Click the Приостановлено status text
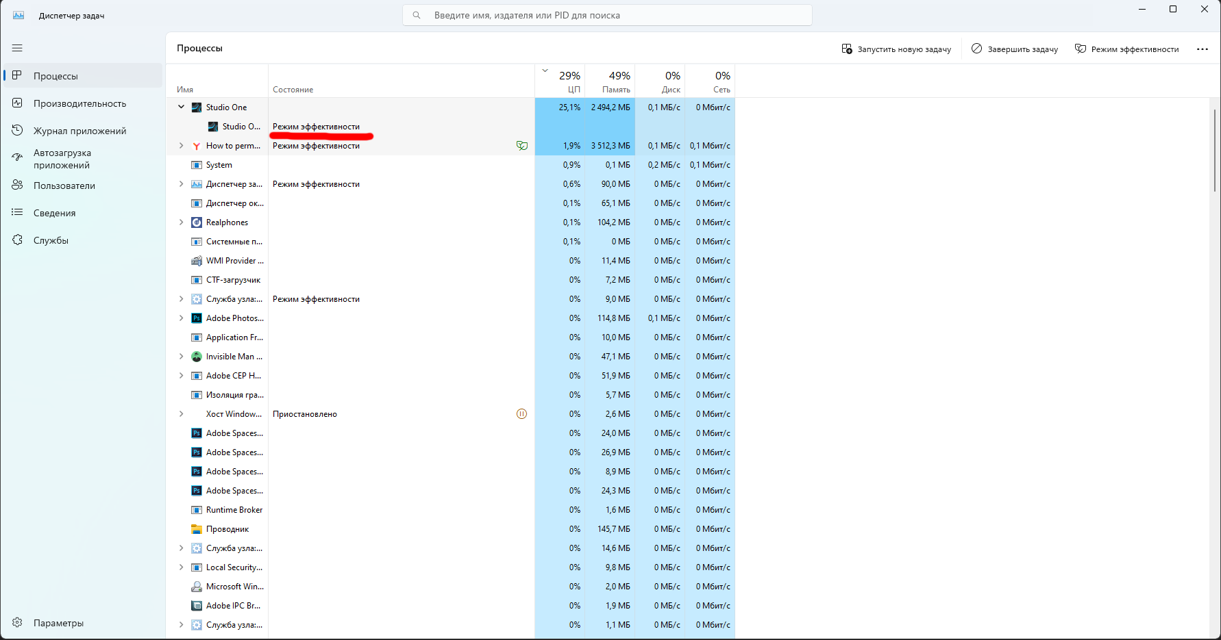1221x640 pixels. click(305, 414)
